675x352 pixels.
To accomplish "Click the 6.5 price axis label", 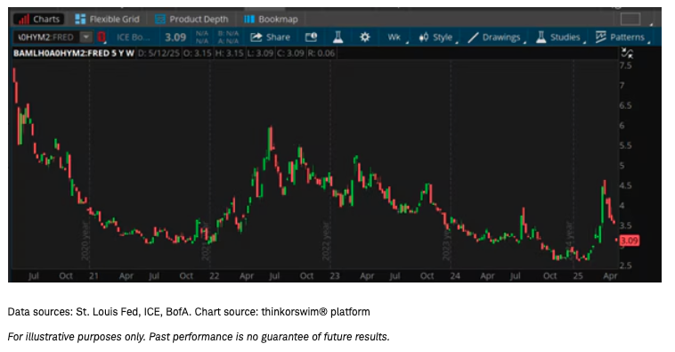I will click(625, 105).
